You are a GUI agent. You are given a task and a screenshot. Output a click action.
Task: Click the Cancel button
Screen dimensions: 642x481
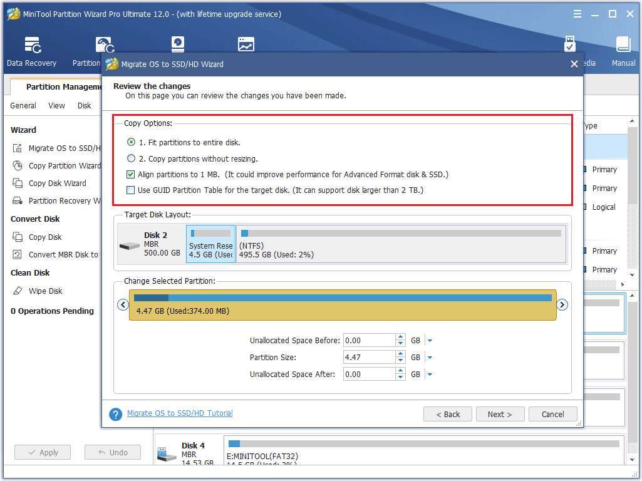(552, 414)
